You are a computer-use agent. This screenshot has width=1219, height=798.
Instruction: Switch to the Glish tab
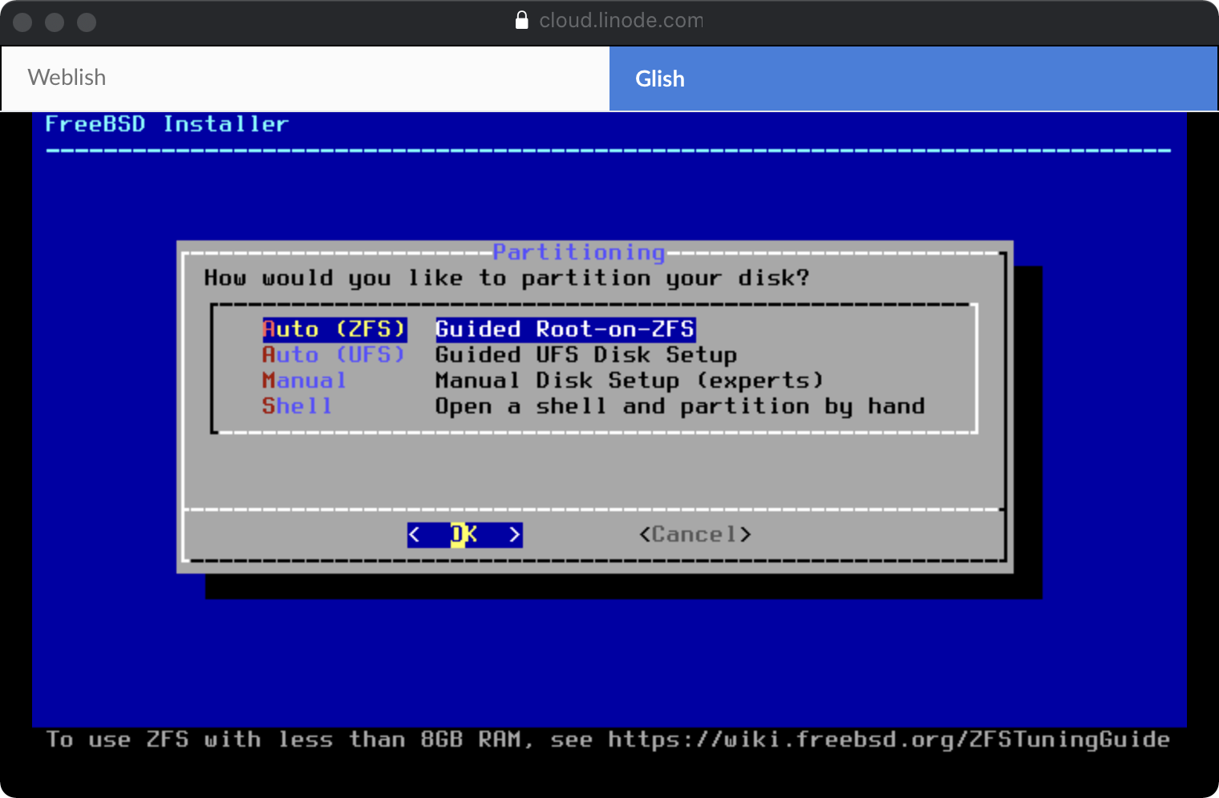[913, 79]
